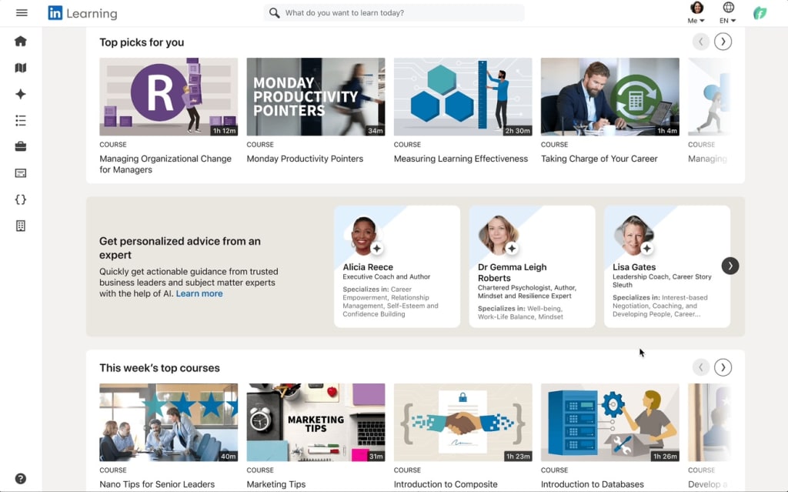
Task: Show next Top picks courses
Action: pos(723,42)
